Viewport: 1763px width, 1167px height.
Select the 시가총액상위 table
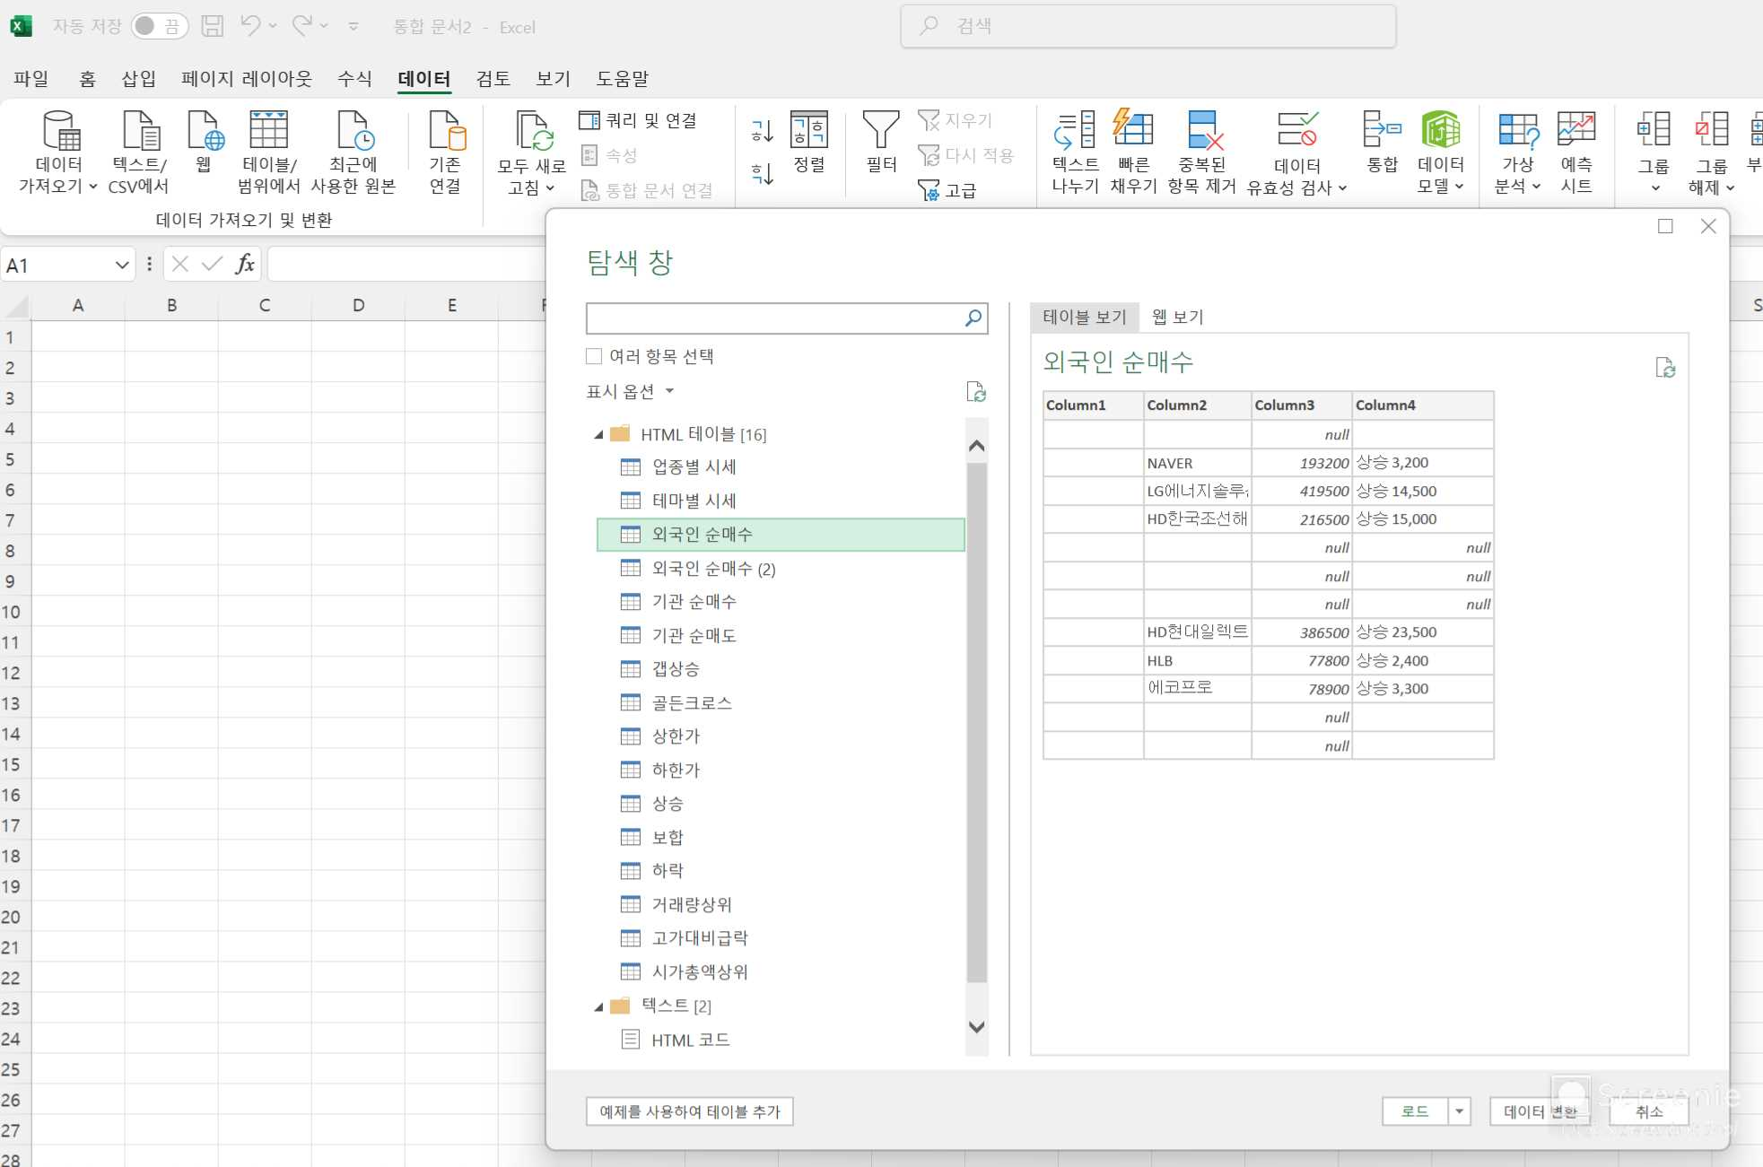[x=781, y=971]
